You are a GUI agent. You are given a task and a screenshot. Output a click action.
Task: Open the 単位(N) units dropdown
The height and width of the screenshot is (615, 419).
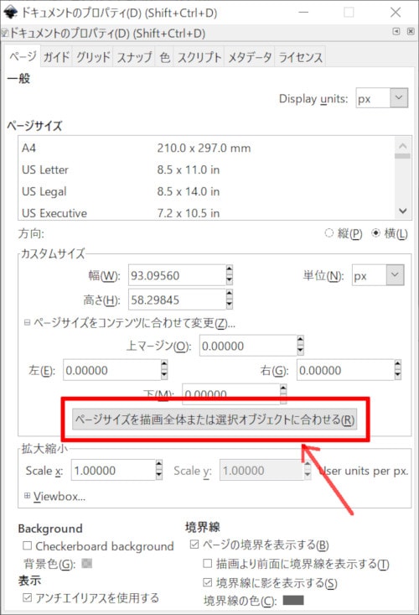pos(395,275)
